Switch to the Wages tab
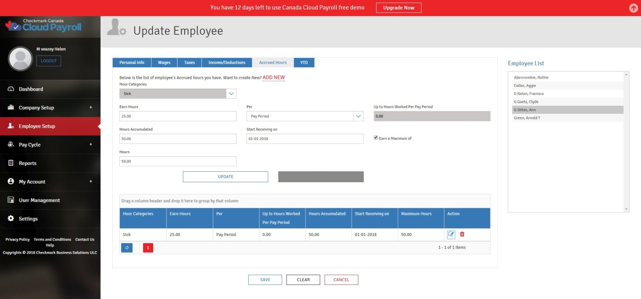This screenshot has width=641, height=299. tap(164, 63)
